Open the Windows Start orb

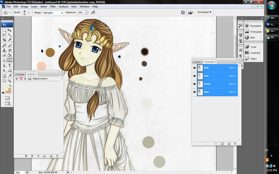pos(272,6)
